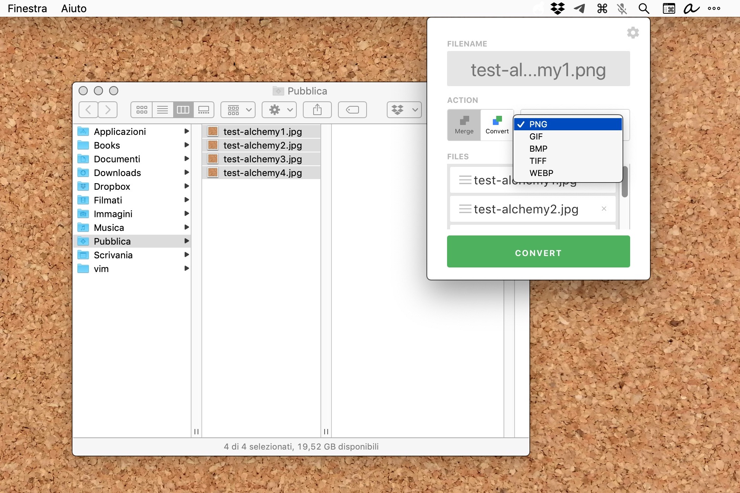
Task: Choose GIF from the format list
Action: point(536,136)
